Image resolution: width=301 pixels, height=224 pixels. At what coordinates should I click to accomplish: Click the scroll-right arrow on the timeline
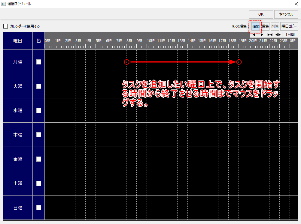pyautogui.click(x=262, y=34)
